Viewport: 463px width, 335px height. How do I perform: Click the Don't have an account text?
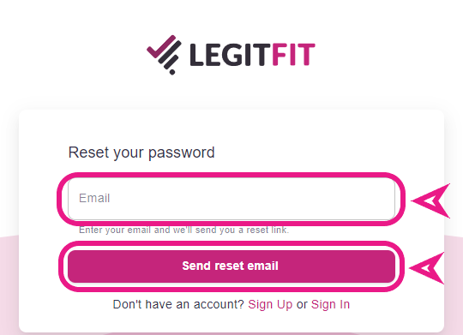pos(178,304)
